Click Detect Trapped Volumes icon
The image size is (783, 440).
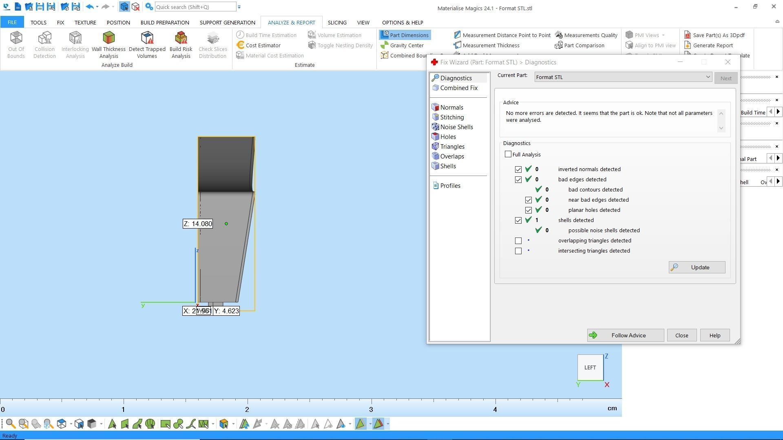[147, 44]
